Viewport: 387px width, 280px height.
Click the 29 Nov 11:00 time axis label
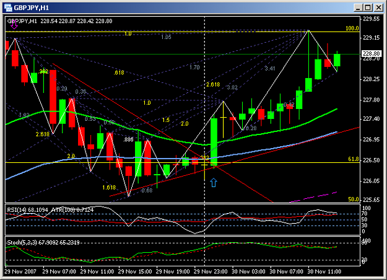[97, 271]
